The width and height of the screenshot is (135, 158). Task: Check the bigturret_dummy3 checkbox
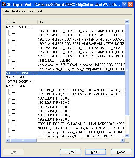[13, 136]
